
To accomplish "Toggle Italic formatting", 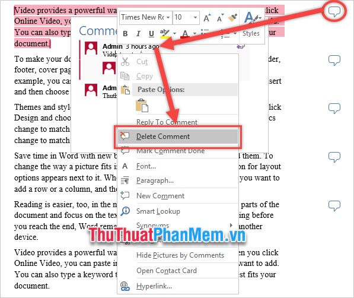I will pos(138,34).
